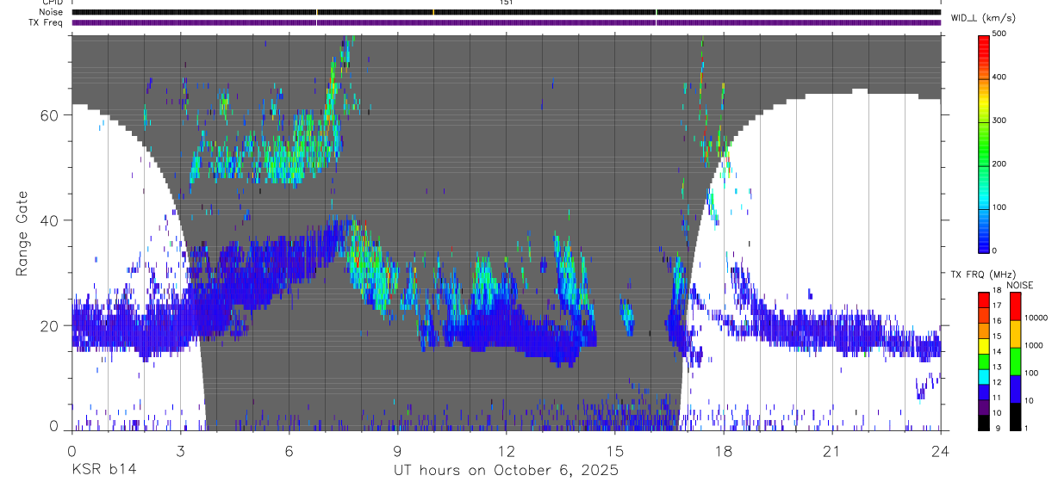Click the x-axis tick label '12'

(506, 451)
